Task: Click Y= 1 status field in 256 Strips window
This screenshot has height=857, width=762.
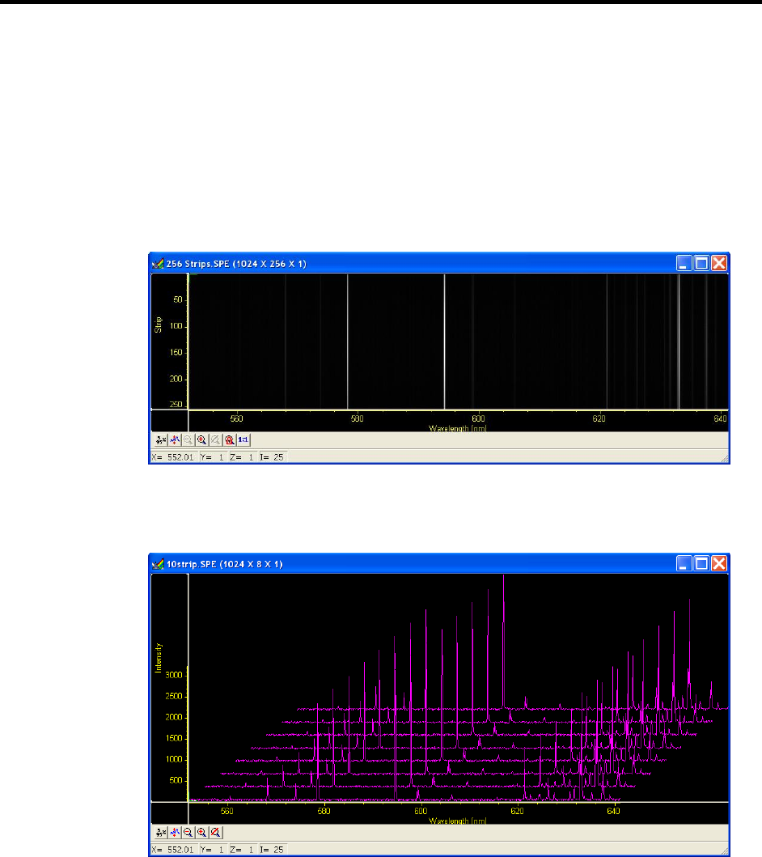Action: tap(213, 457)
